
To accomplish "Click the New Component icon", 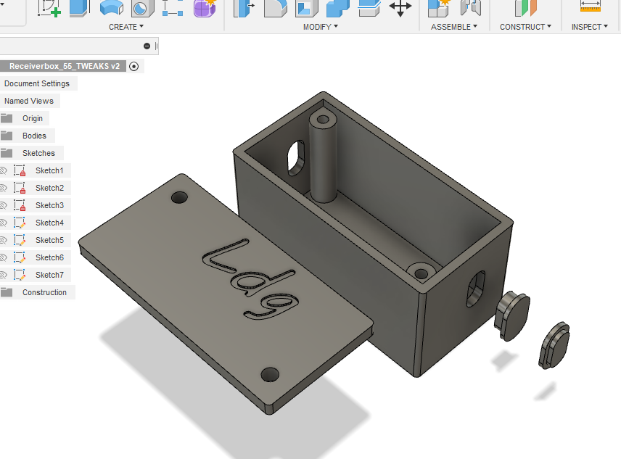I will [x=440, y=8].
